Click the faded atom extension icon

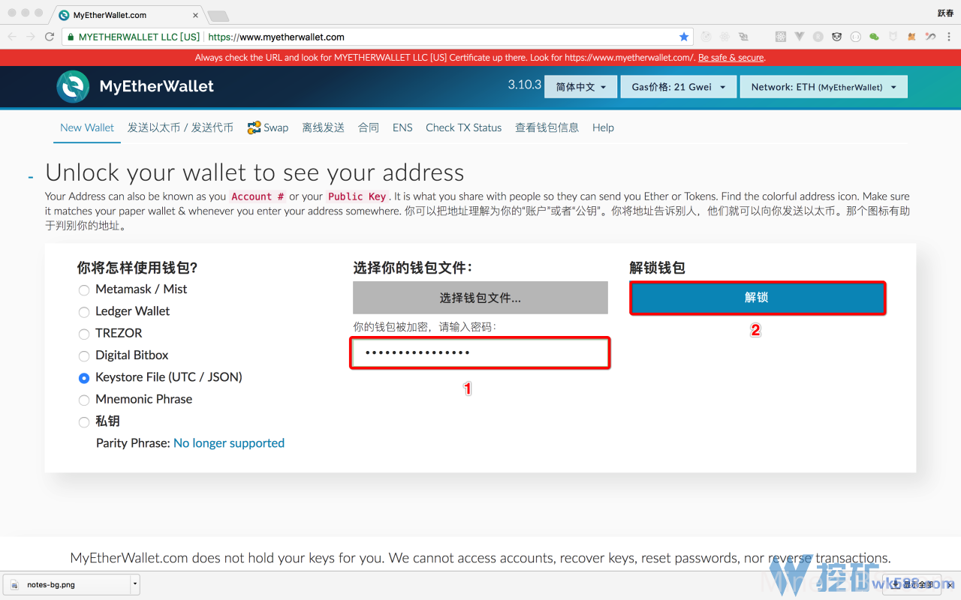[725, 37]
